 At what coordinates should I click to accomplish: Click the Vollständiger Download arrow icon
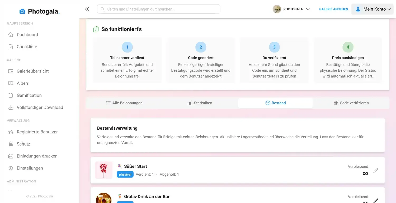pos(11,108)
